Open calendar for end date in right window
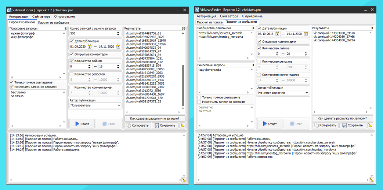The height and width of the screenshot is (190, 383). pyautogui.click(x=306, y=34)
